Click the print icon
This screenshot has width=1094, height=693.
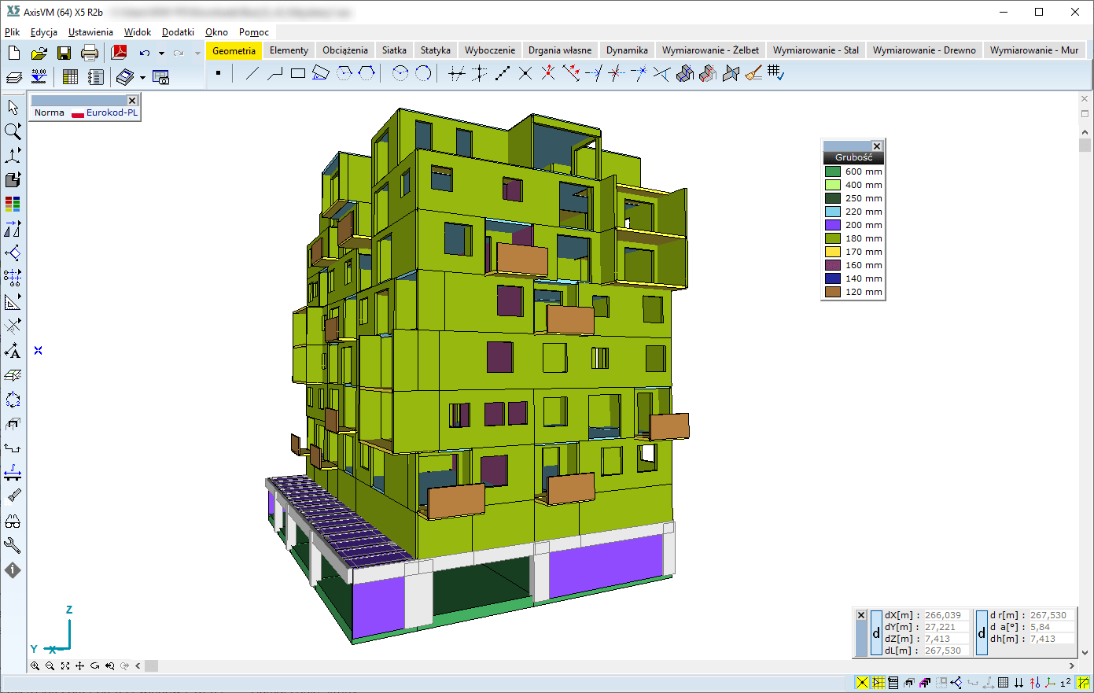click(90, 53)
